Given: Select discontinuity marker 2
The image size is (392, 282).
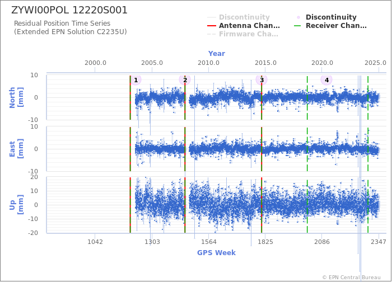Looking at the screenshot, I should (x=185, y=80).
